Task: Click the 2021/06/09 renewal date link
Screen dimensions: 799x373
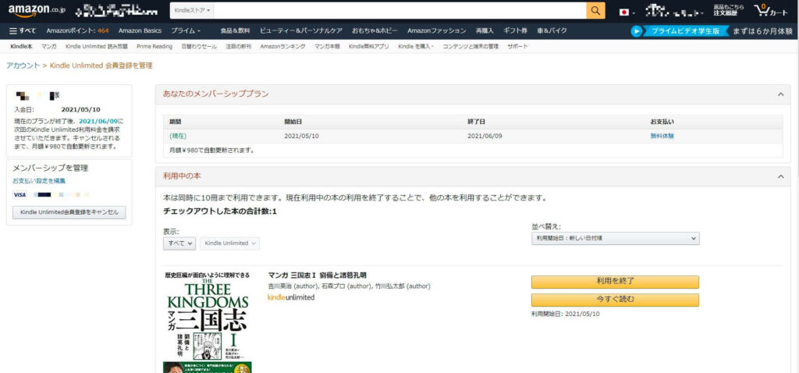Action: 98,122
